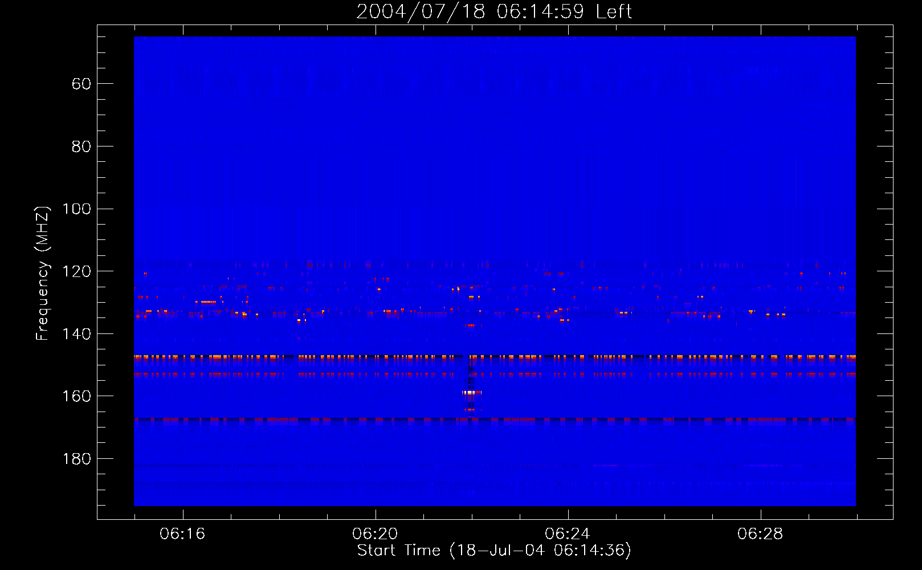Click the 100 frequency tick label
922x570 pixels.
click(76, 209)
